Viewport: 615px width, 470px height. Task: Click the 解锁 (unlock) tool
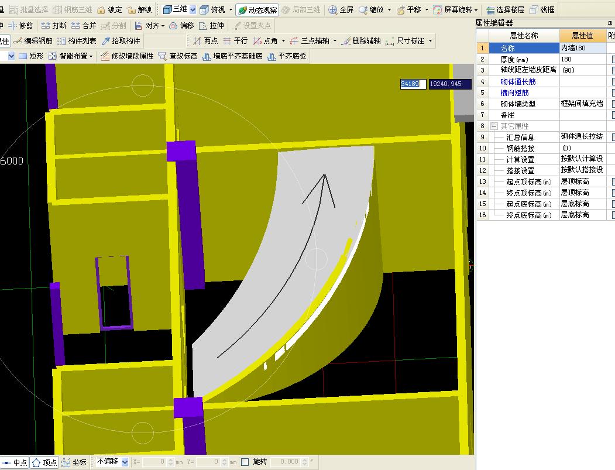coord(139,10)
